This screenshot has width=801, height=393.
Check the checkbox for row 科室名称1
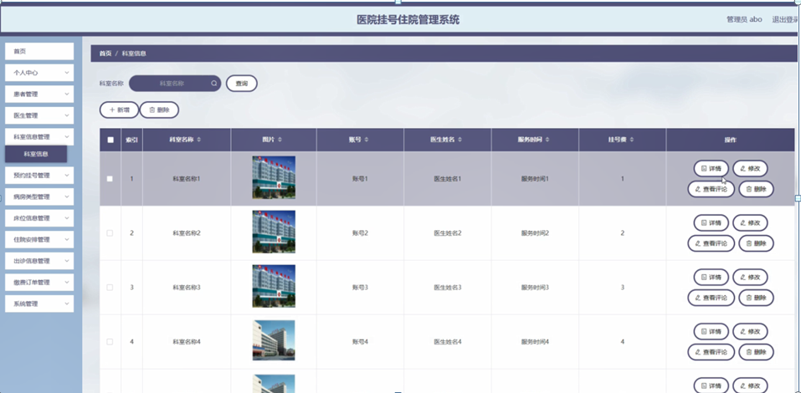pos(110,179)
